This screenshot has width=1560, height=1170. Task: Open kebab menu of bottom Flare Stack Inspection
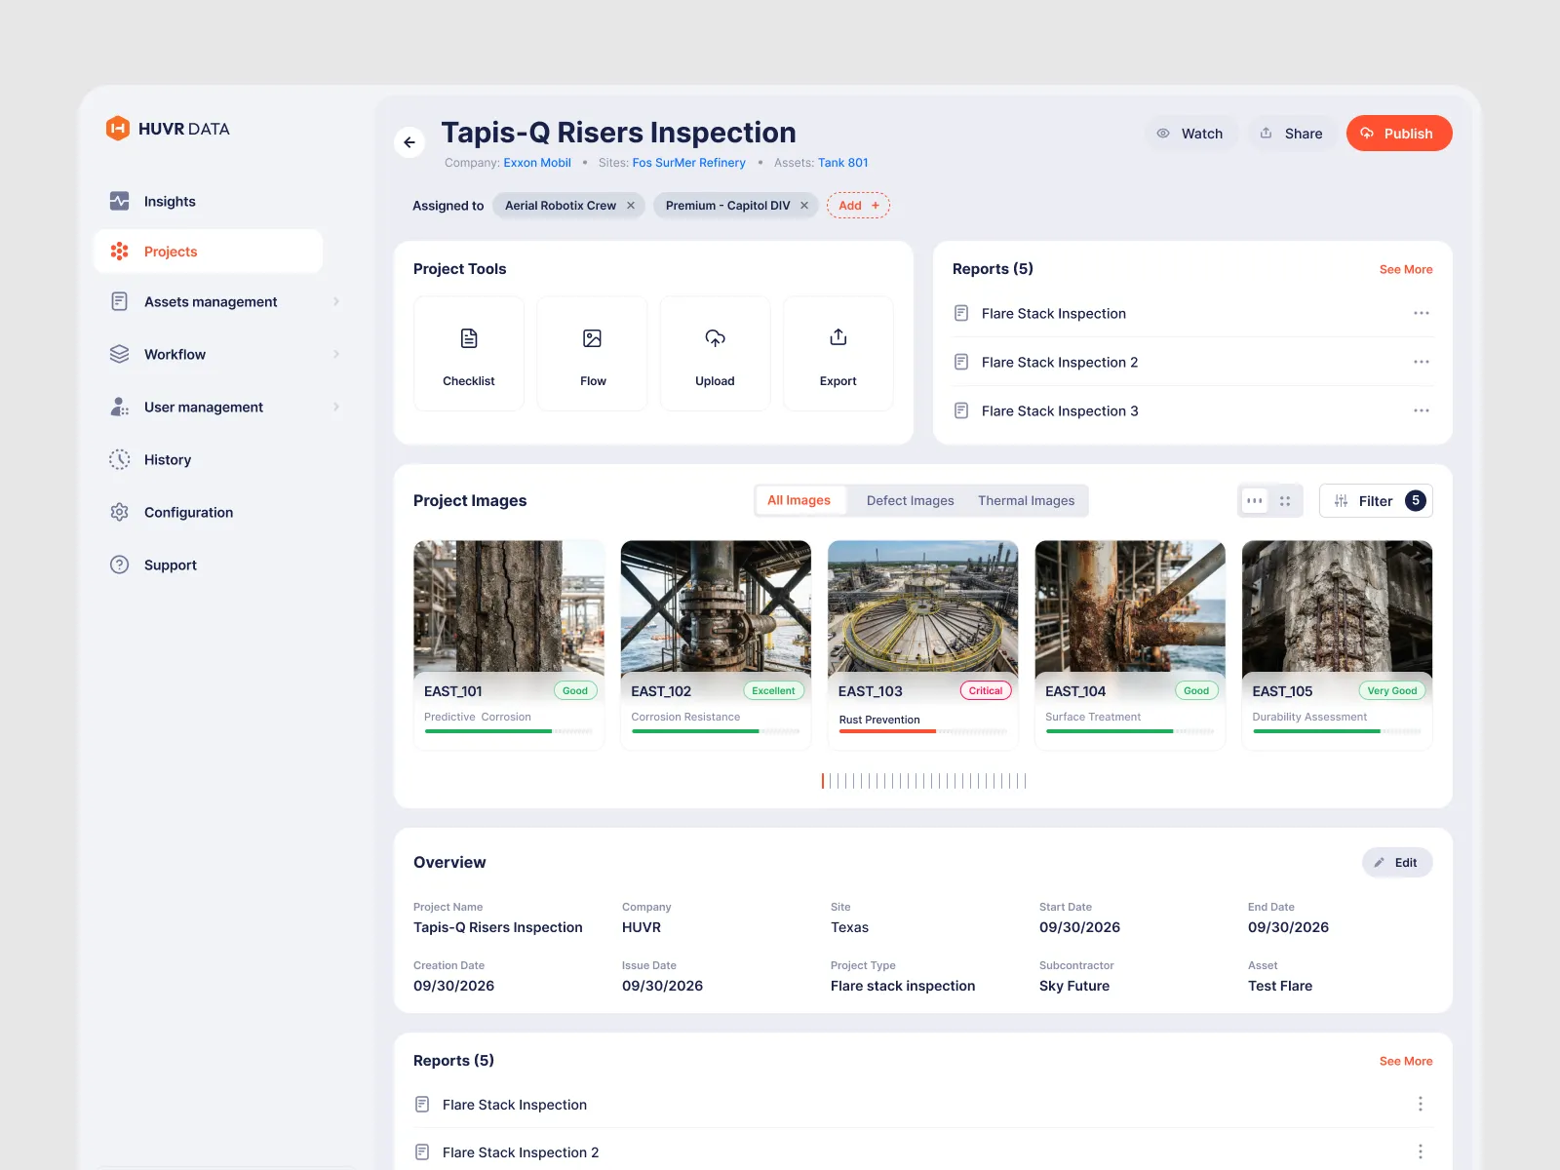(1421, 1104)
